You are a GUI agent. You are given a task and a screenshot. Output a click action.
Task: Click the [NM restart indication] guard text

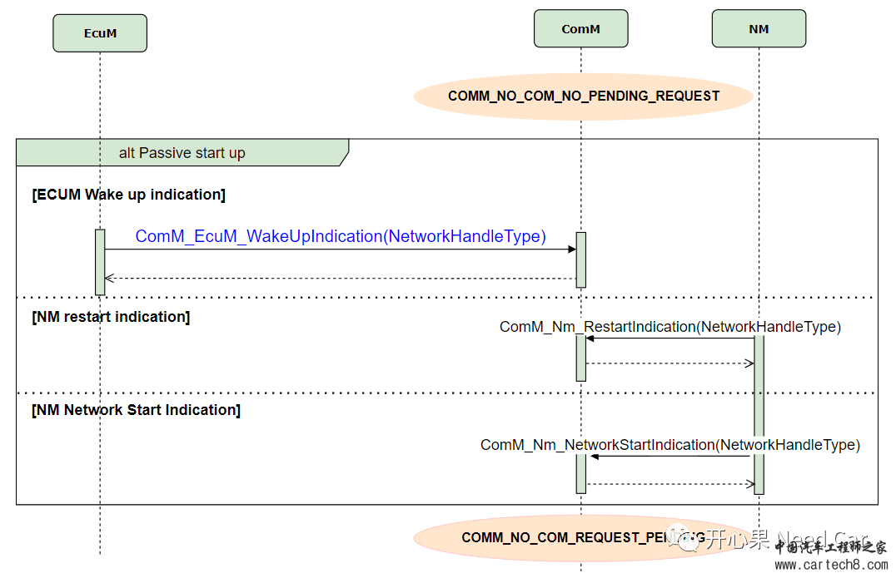pos(111,317)
